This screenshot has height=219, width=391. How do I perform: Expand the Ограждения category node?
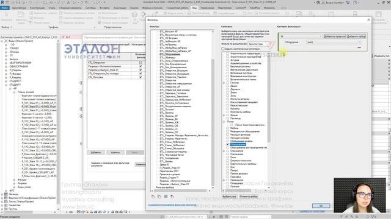(224, 151)
